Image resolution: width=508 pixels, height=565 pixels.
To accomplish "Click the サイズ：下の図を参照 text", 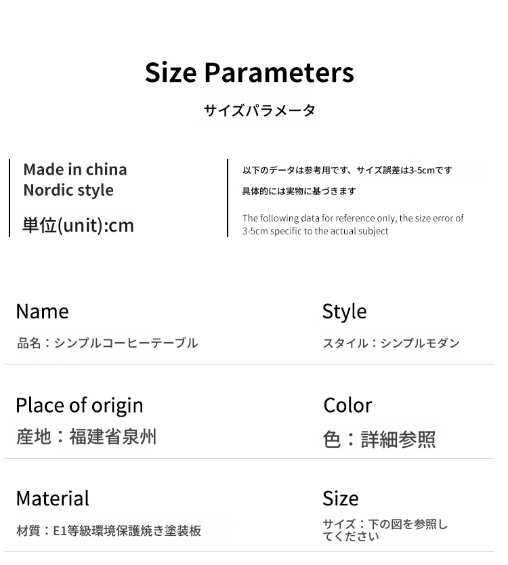I will [385, 530].
